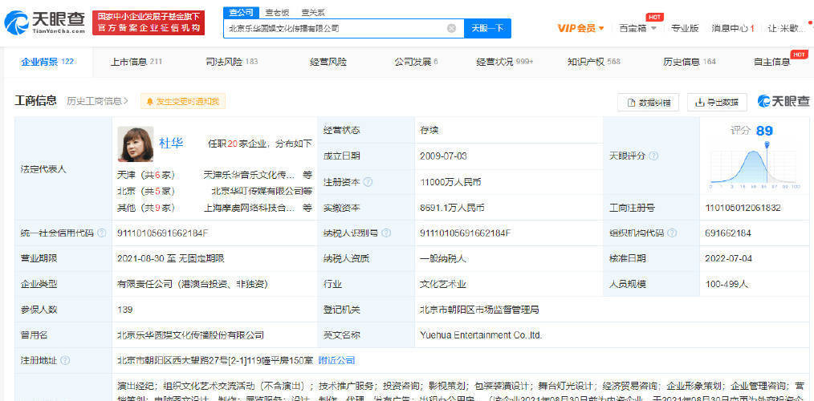Click organization code 691662184
Viewport: 814px width, 401px height.
(728, 233)
